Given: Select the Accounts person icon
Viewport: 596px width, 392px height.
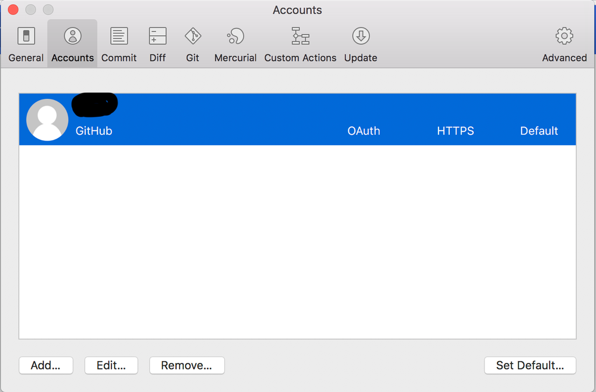Looking at the screenshot, I should coord(73,36).
